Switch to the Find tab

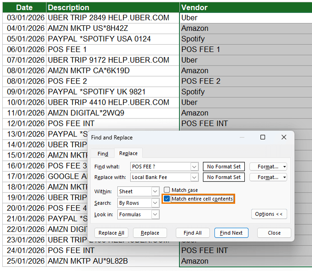tap(103, 153)
